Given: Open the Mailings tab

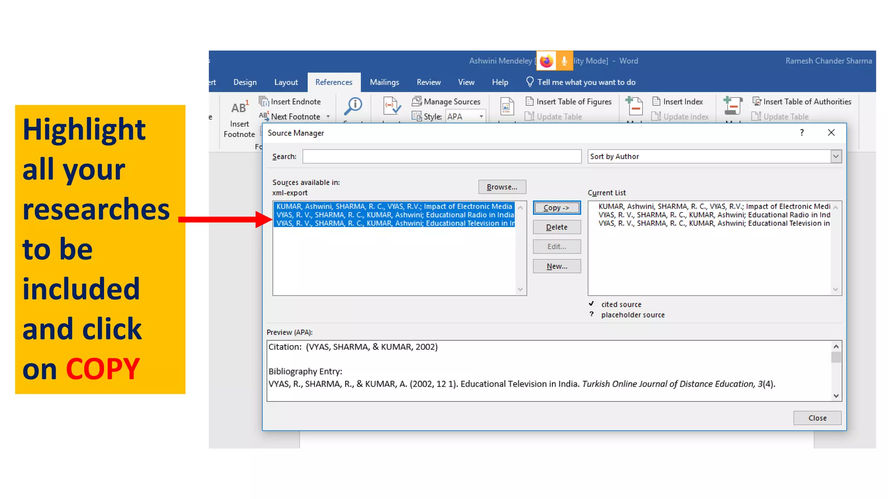Looking at the screenshot, I should [384, 82].
